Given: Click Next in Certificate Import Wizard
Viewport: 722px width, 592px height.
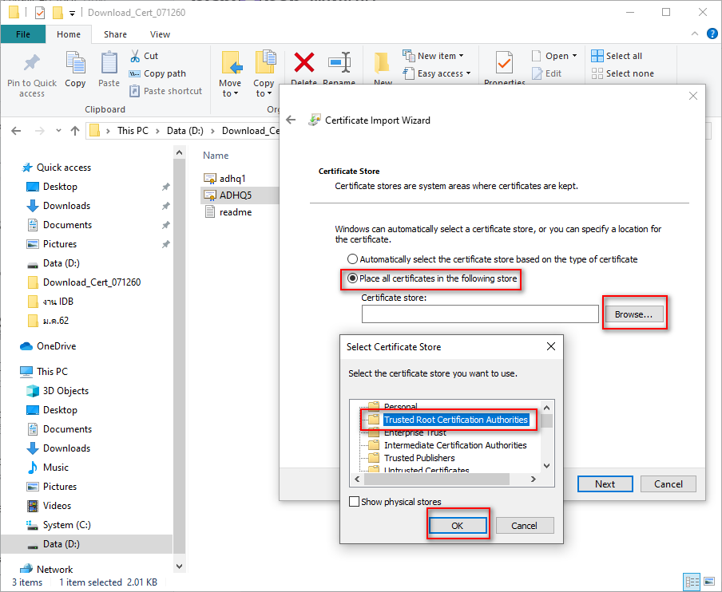Looking at the screenshot, I should pyautogui.click(x=605, y=484).
